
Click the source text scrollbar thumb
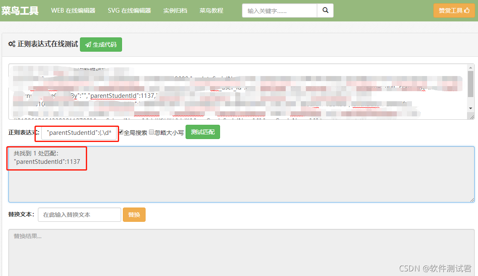(471, 84)
